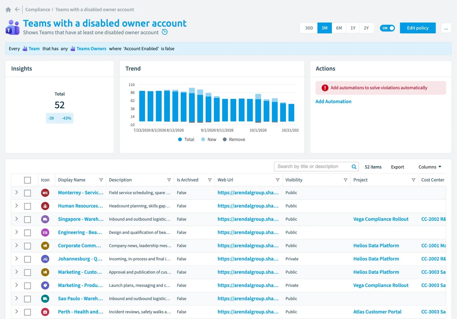
Task: Select the 1Y time range
Action: pyautogui.click(x=353, y=28)
